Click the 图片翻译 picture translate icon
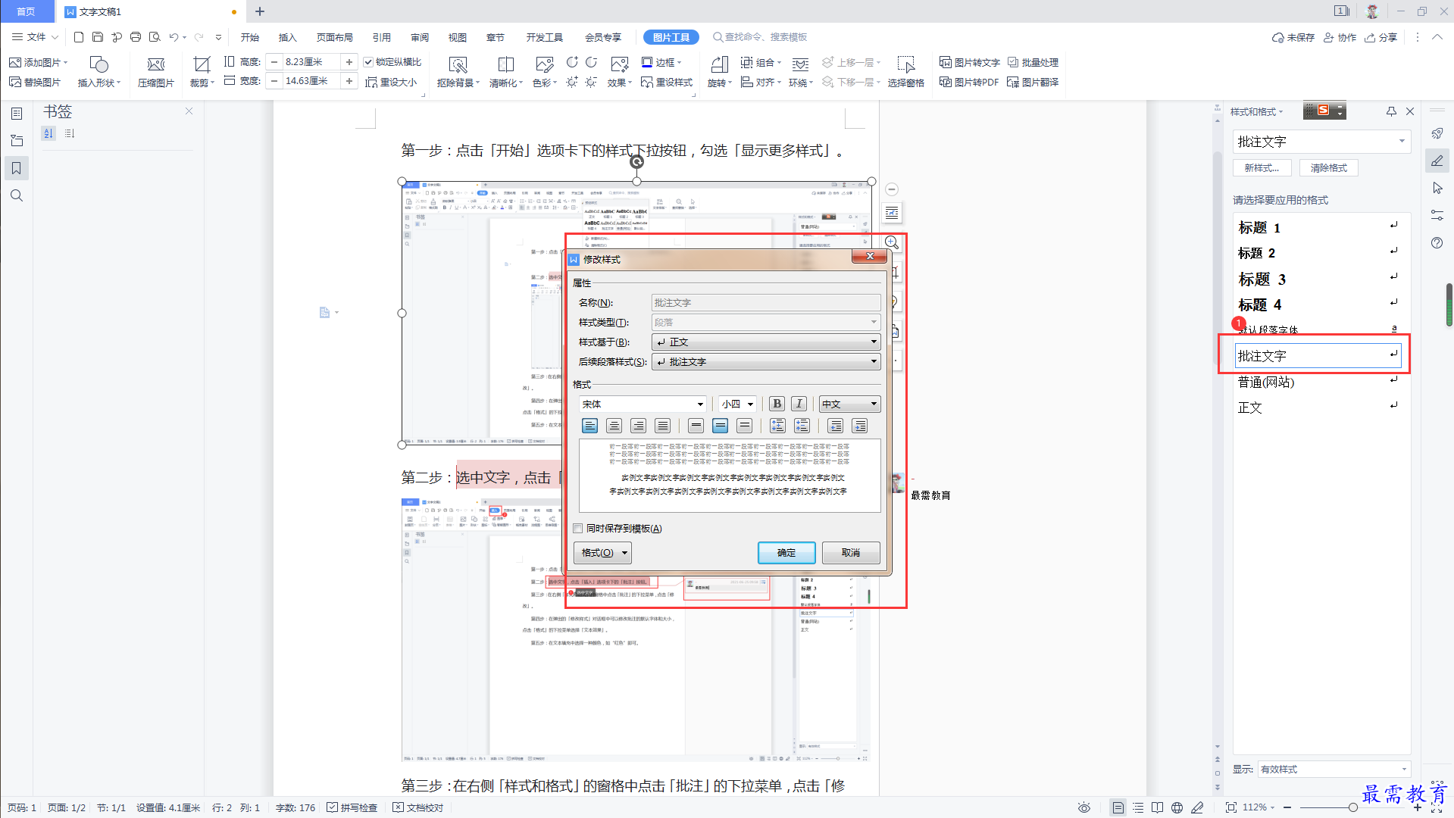 (1033, 82)
